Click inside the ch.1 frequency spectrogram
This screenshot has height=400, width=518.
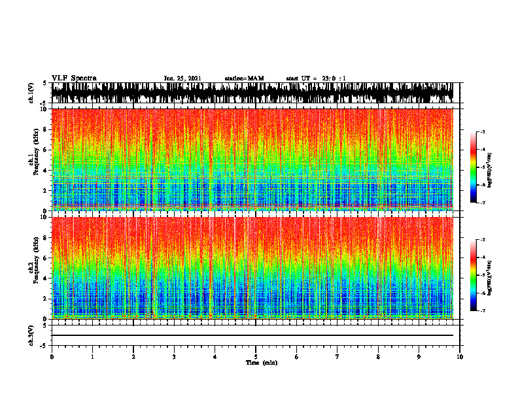click(x=252, y=159)
